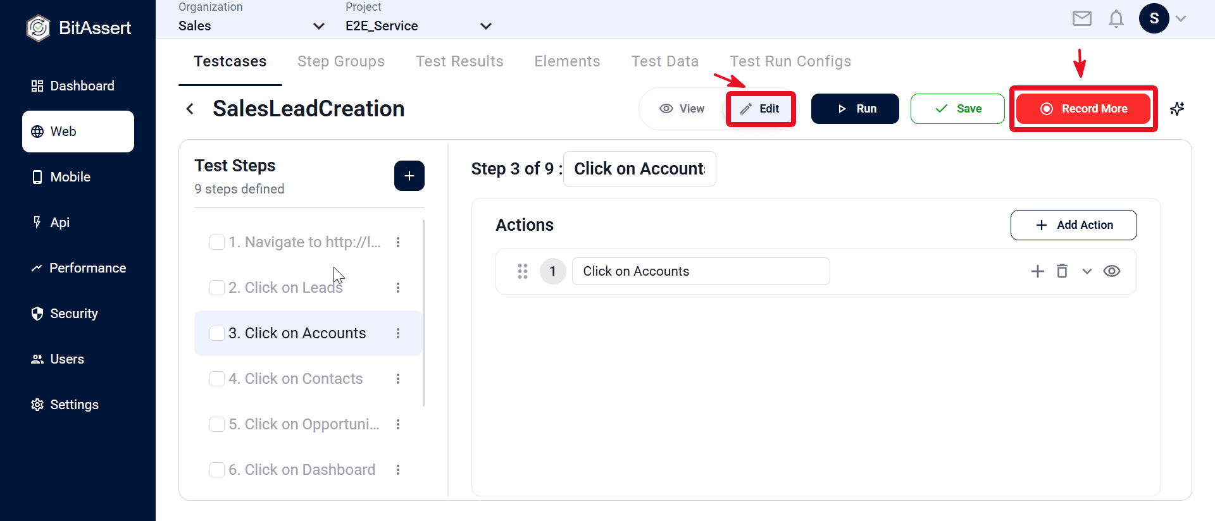Viewport: 1215px width, 521px height.
Task: Switch to the Test Results tab
Action: [x=459, y=61]
